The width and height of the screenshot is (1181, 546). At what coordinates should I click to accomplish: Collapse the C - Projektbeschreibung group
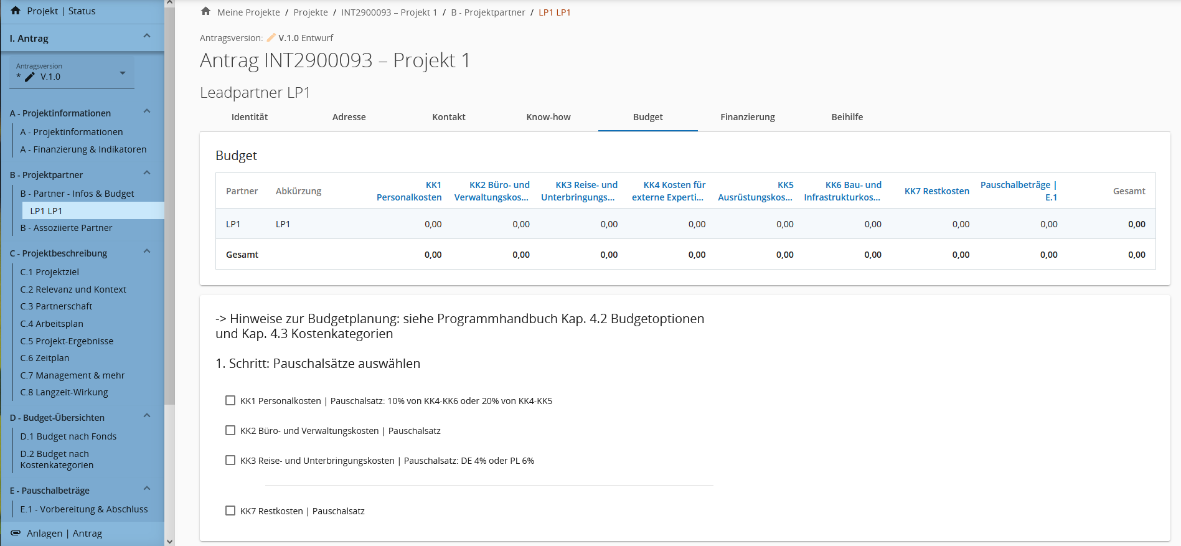[x=147, y=252]
